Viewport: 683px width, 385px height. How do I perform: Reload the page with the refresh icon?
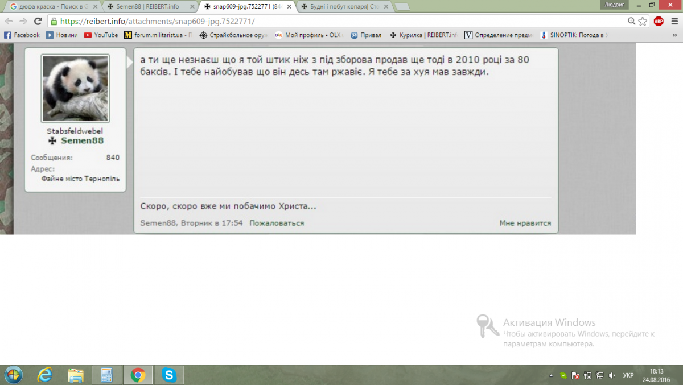pyautogui.click(x=38, y=21)
